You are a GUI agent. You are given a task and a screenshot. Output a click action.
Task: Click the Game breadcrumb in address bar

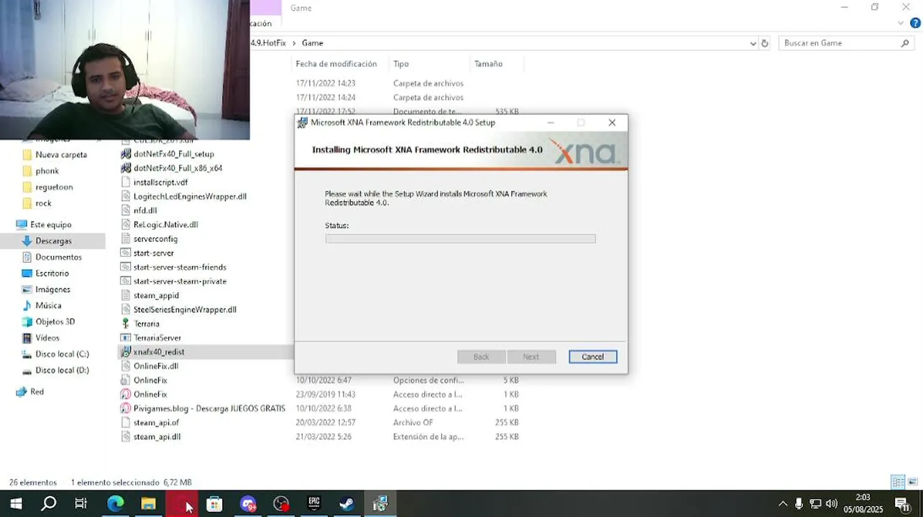point(312,43)
